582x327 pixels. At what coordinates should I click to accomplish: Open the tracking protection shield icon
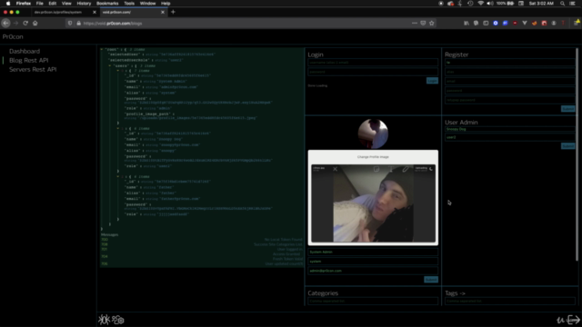coord(70,23)
